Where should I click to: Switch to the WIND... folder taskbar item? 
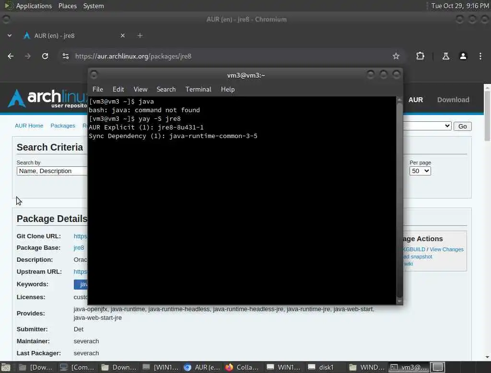click(x=367, y=367)
